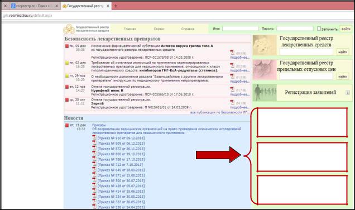Open the Главная menu item

(130, 29)
